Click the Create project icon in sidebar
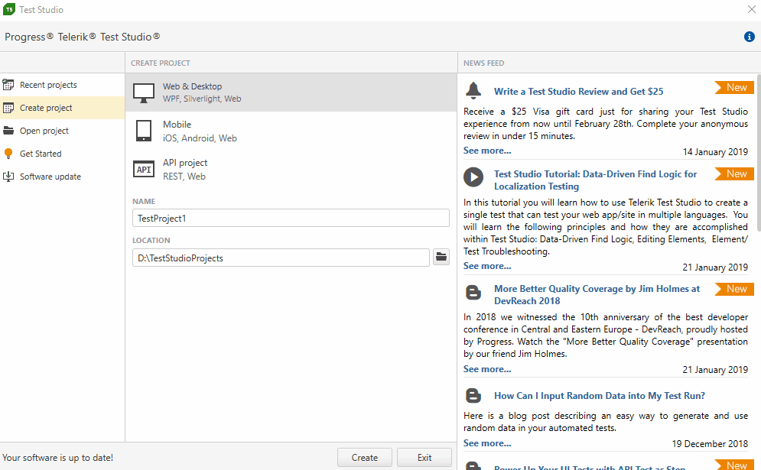 click(x=8, y=108)
